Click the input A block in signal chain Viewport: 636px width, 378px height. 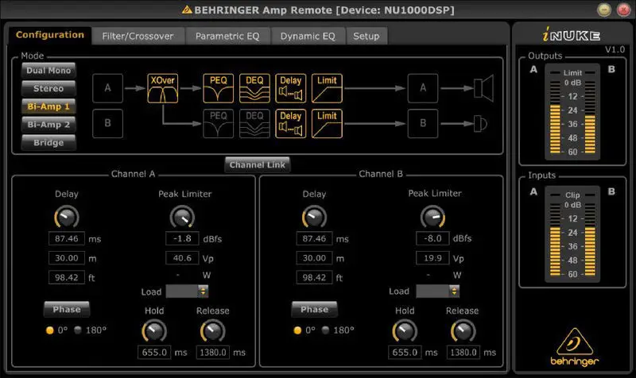coord(107,90)
